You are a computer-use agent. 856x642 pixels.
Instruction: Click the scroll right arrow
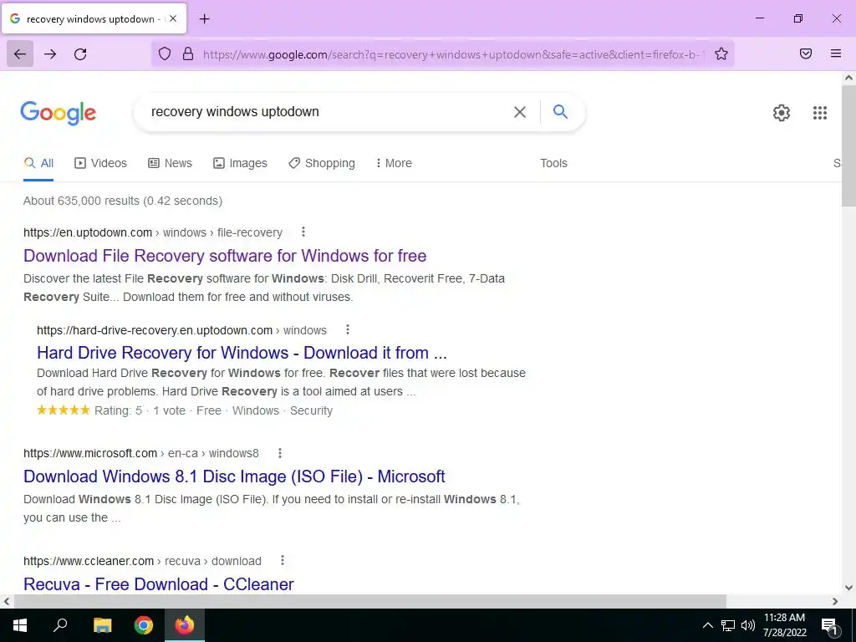point(835,601)
